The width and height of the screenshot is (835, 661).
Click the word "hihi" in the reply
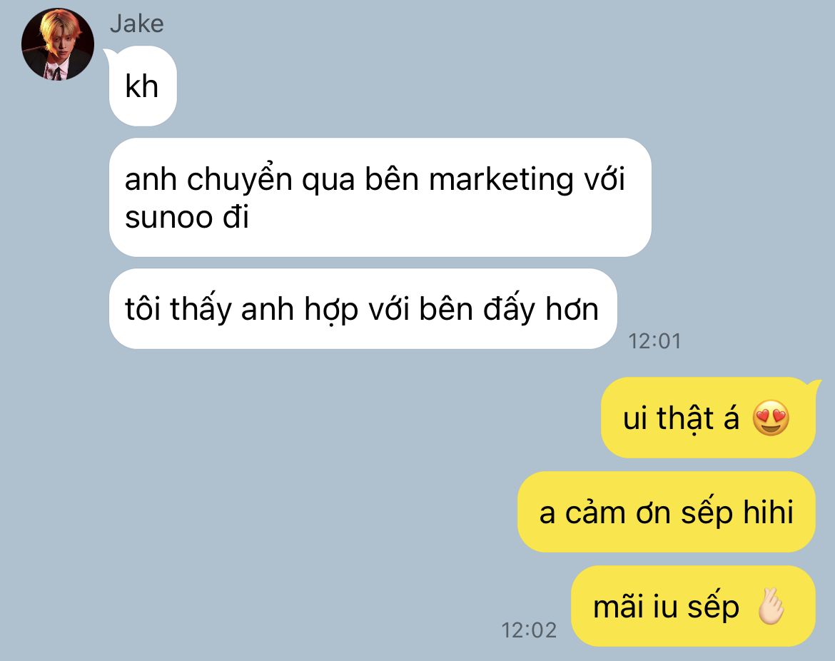(768, 513)
